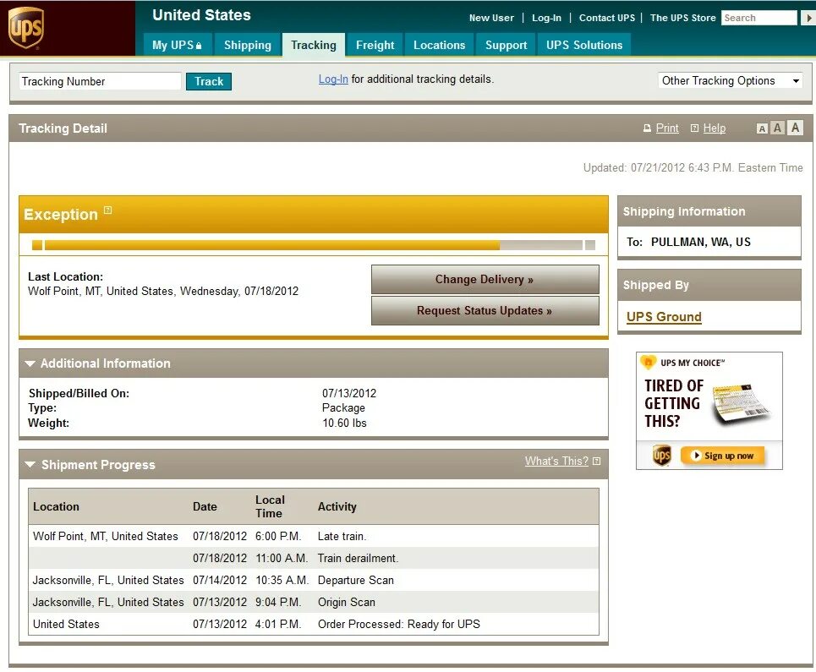
Task: Click the Activity column header
Action: click(337, 506)
